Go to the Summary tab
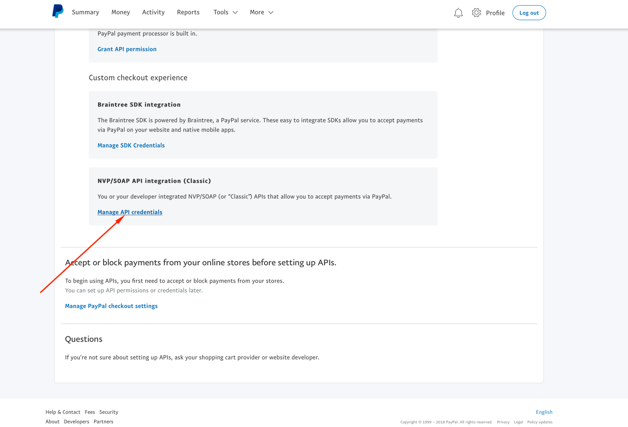The image size is (628, 427). click(85, 12)
